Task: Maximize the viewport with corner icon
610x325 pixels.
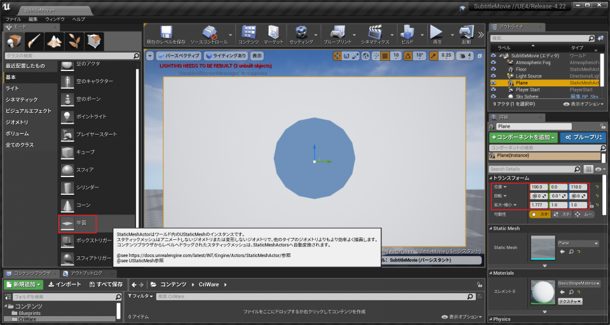Action: (x=479, y=56)
